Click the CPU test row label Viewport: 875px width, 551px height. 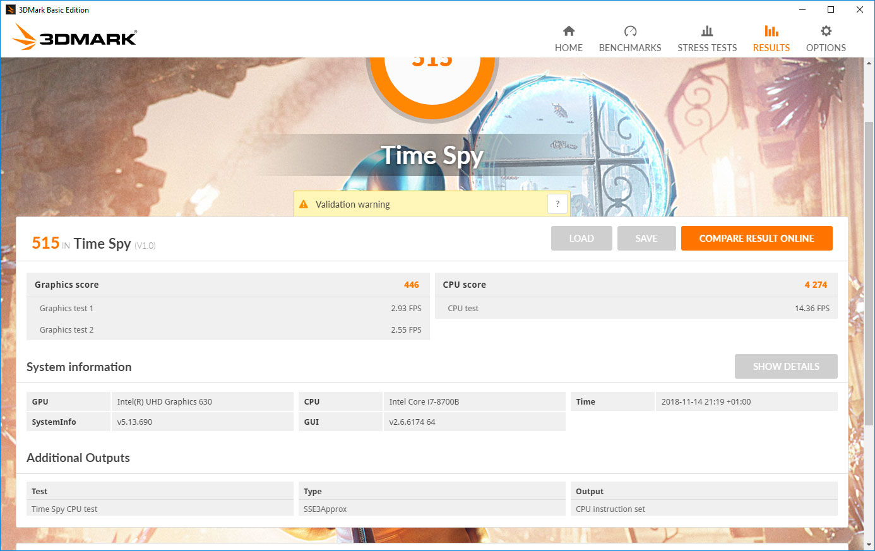pos(463,309)
